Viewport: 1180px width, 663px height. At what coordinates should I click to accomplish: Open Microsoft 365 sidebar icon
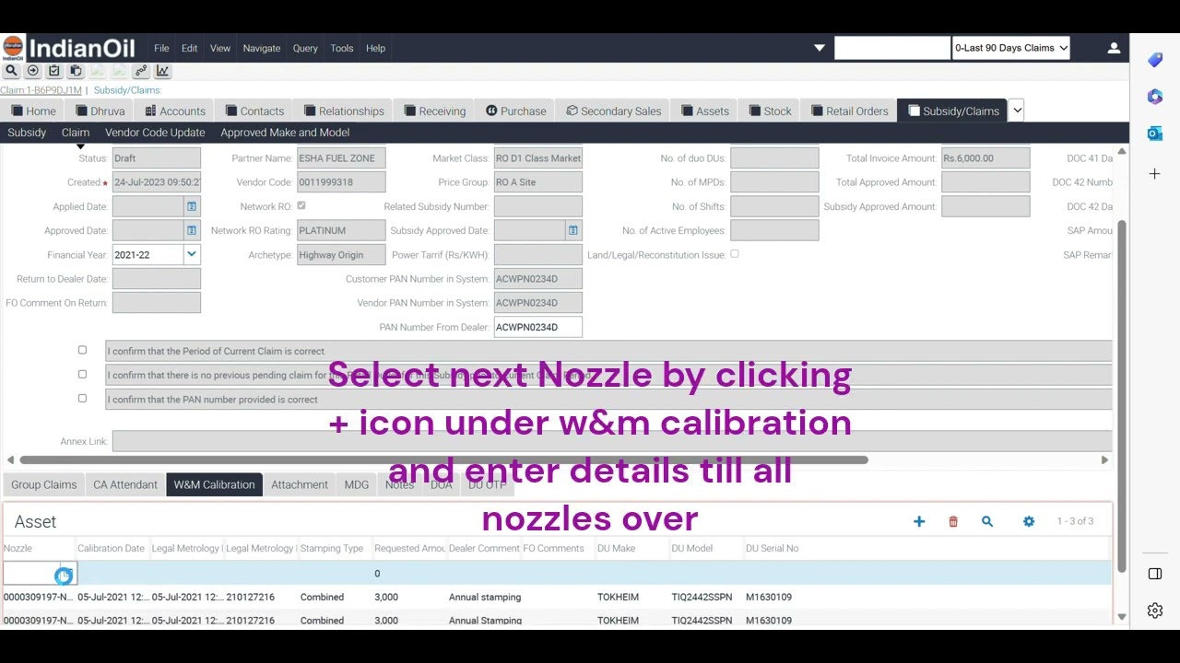point(1155,97)
